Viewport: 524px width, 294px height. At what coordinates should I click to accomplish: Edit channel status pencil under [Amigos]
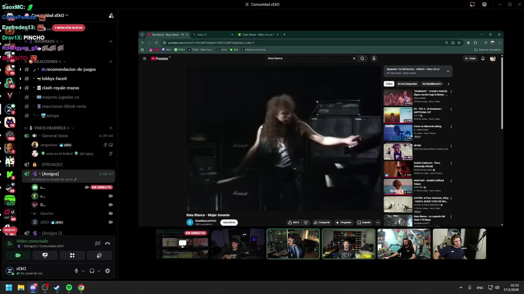point(75,179)
